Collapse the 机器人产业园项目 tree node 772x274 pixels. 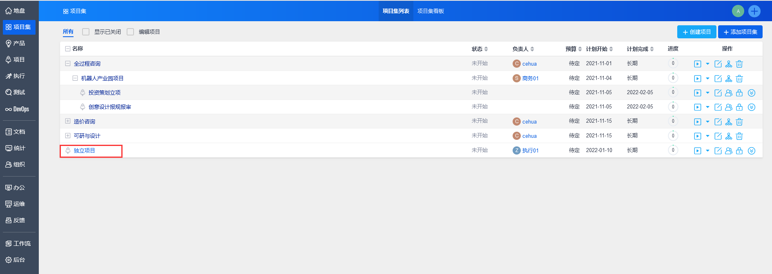pos(75,78)
